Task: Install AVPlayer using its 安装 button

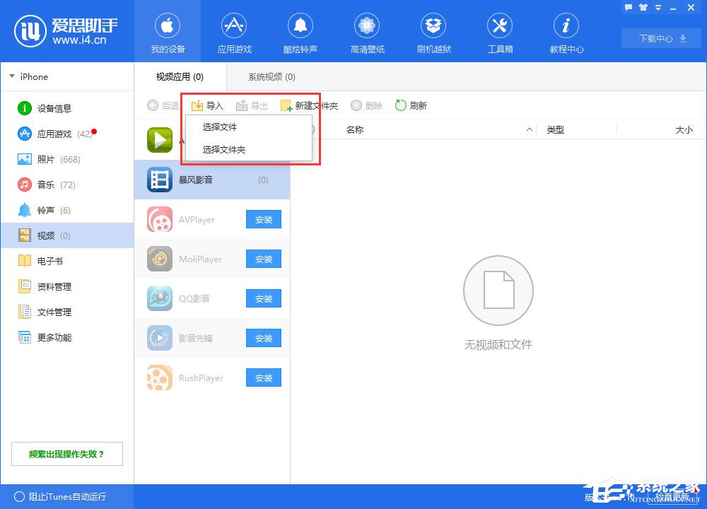Action: (x=263, y=219)
